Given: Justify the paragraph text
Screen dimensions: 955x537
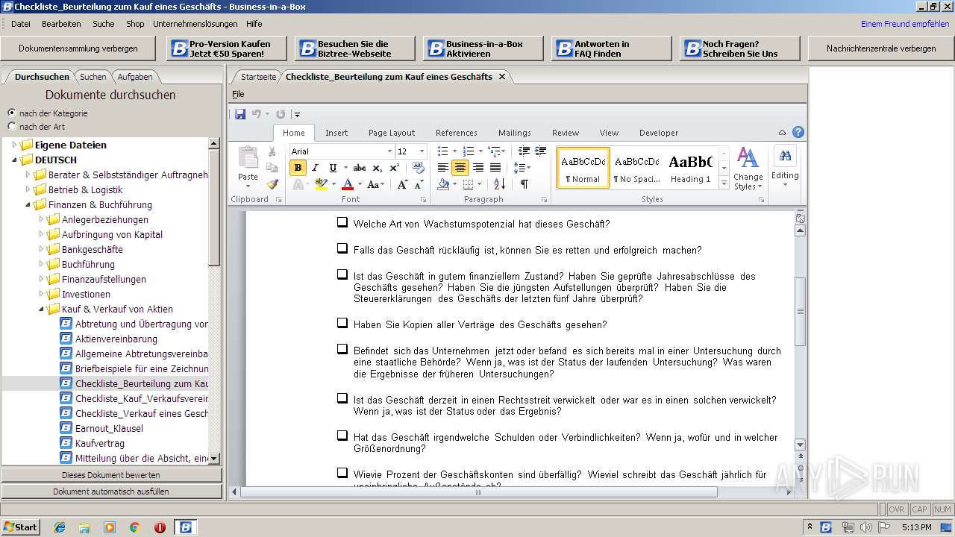Looking at the screenshot, I should pyautogui.click(x=495, y=168).
